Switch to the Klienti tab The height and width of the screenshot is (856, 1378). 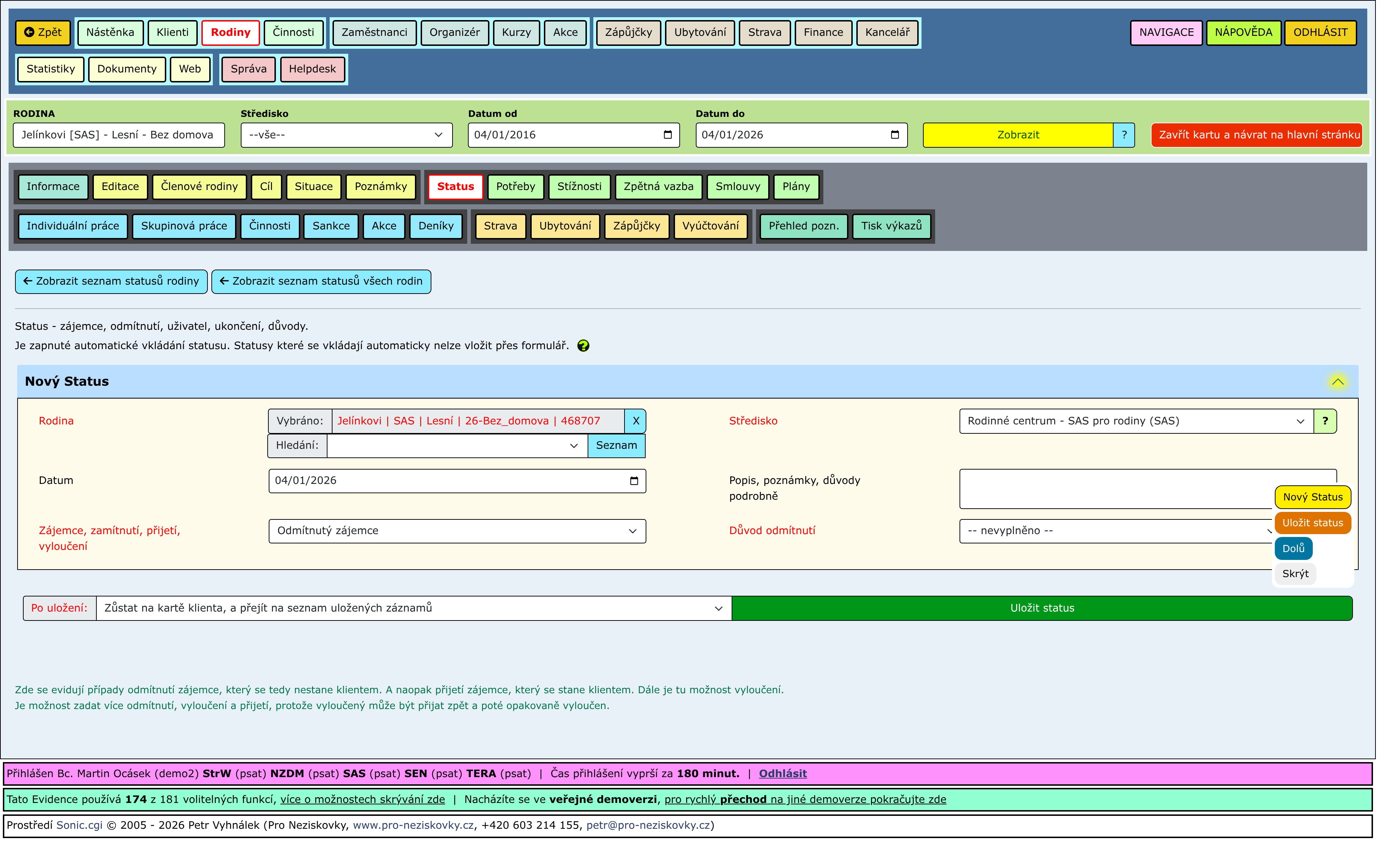(173, 32)
